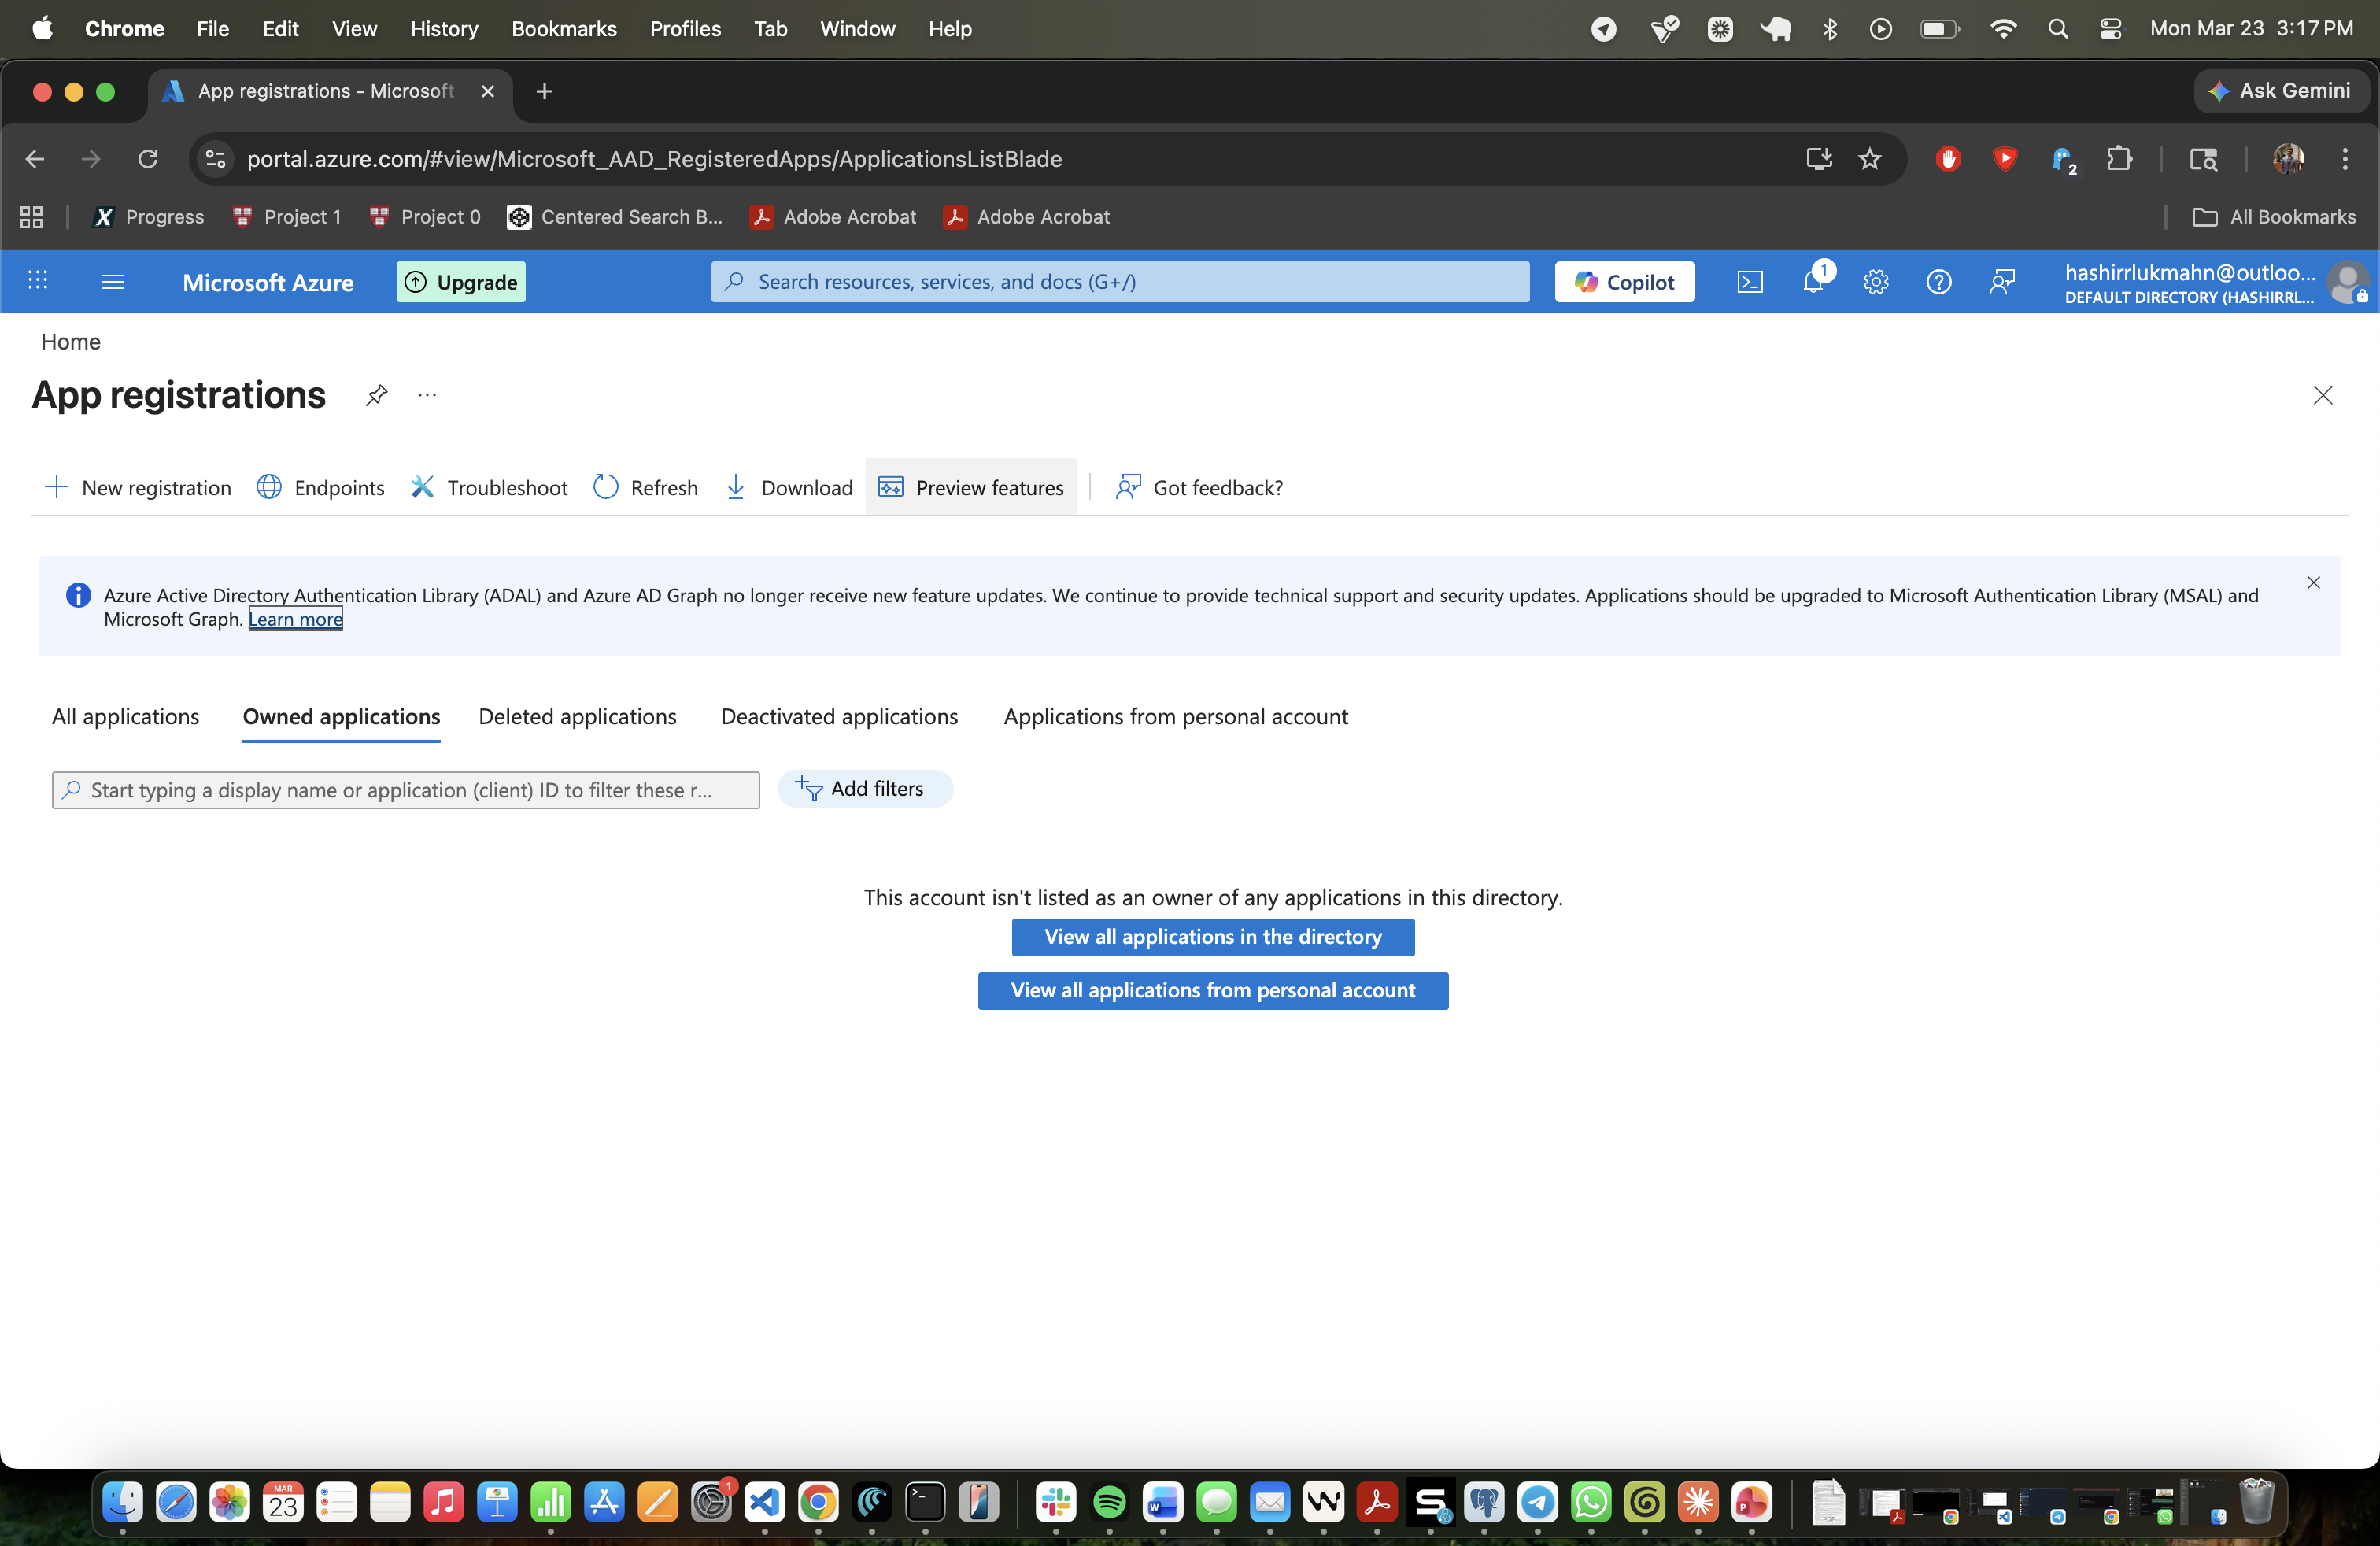The image size is (2380, 1546).
Task: Click View all applications in the directory
Action: pyautogui.click(x=1212, y=937)
